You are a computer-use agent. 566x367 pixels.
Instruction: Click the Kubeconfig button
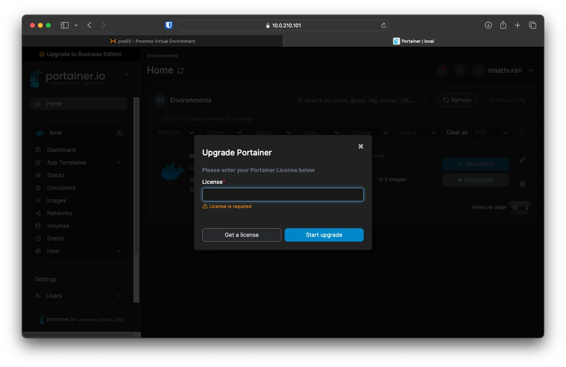[x=507, y=100]
